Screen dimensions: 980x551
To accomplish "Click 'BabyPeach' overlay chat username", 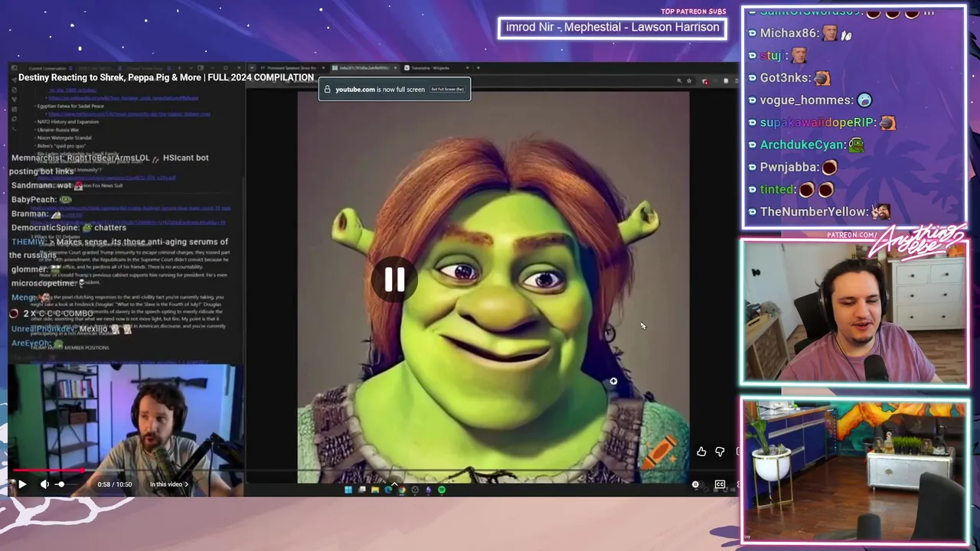I will (33, 200).
